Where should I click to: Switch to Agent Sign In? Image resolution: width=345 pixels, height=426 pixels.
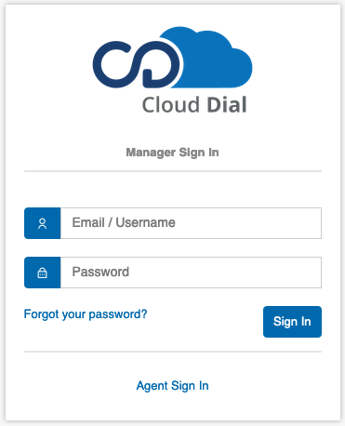click(172, 386)
